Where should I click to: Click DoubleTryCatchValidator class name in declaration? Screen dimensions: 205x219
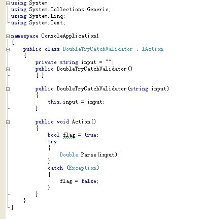point(97,49)
